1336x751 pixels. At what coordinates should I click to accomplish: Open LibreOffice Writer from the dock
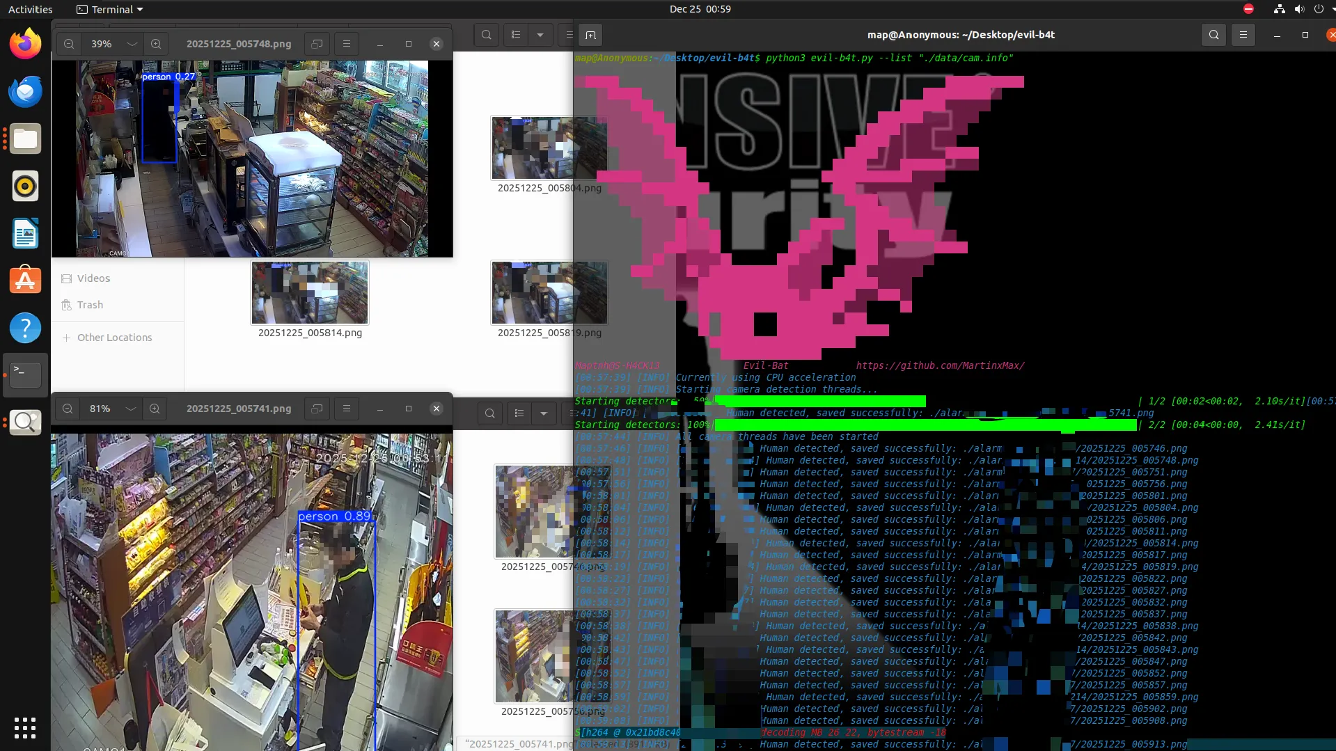25,233
